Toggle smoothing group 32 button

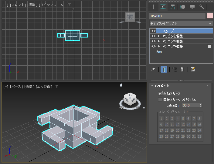coord(199,136)
